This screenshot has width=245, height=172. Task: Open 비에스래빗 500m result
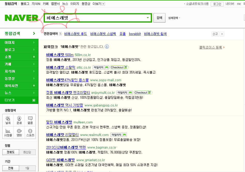60,55
